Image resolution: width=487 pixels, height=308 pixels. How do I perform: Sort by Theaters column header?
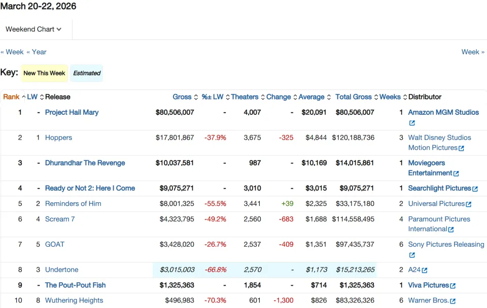coord(245,97)
